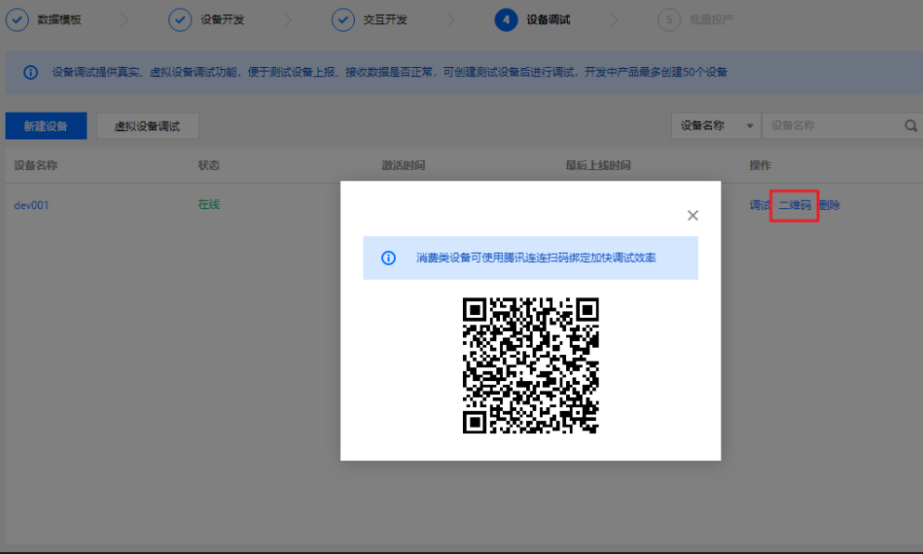The image size is (923, 554).
Task: Select step 5 批量投产
Action: coord(696,20)
